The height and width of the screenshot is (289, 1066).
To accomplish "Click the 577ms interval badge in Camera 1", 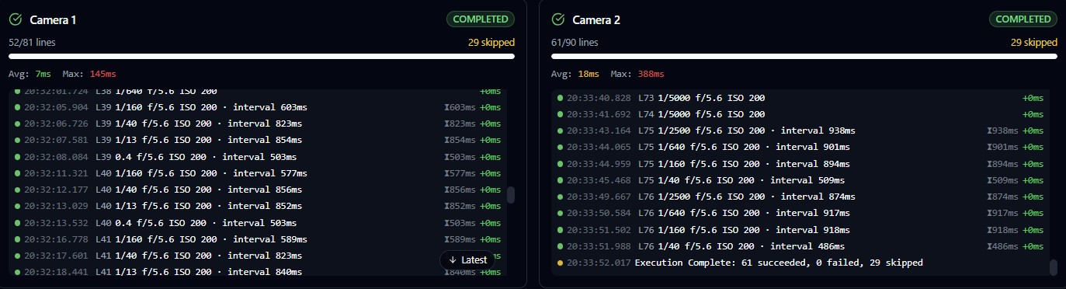I will [459, 173].
